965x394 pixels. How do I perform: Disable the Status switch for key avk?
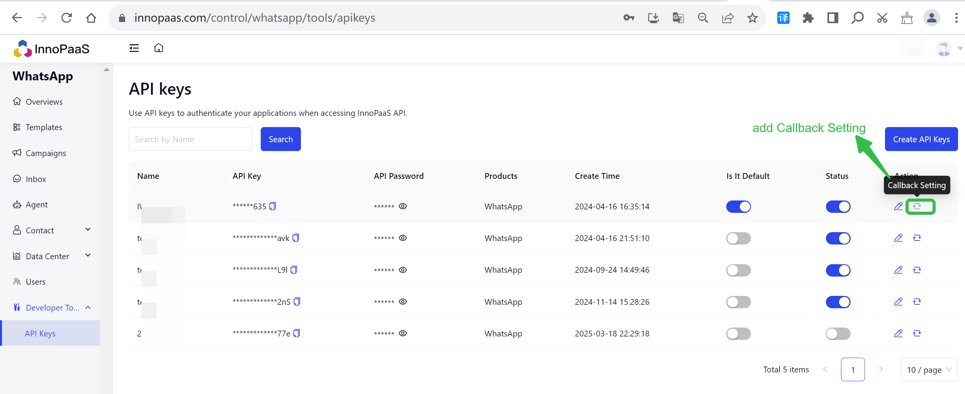838,238
